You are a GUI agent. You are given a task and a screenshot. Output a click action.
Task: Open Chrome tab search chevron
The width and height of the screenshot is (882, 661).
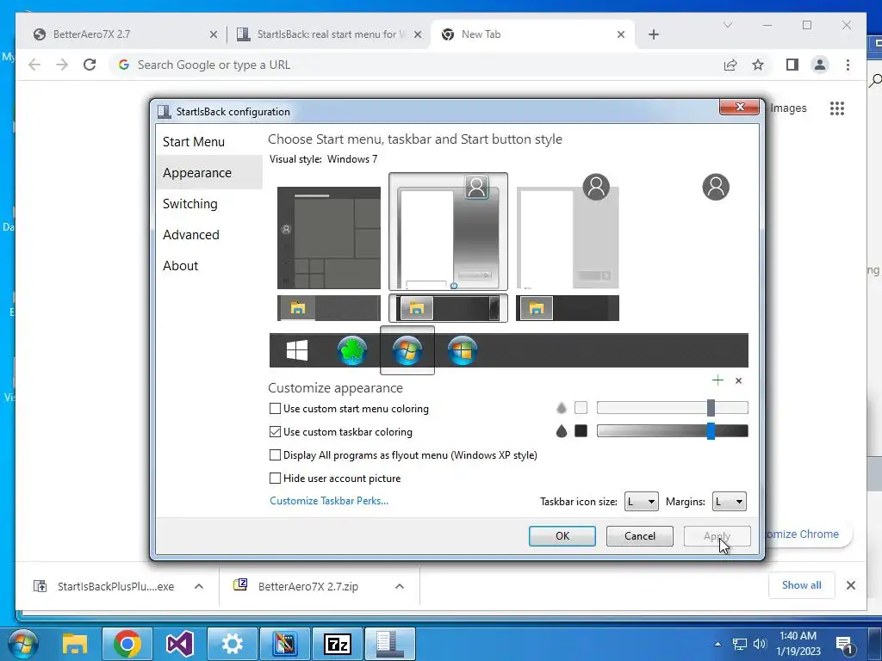point(727,25)
